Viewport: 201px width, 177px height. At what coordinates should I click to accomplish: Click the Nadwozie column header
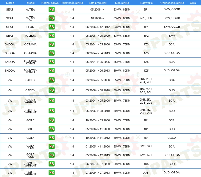coord(147,3)
